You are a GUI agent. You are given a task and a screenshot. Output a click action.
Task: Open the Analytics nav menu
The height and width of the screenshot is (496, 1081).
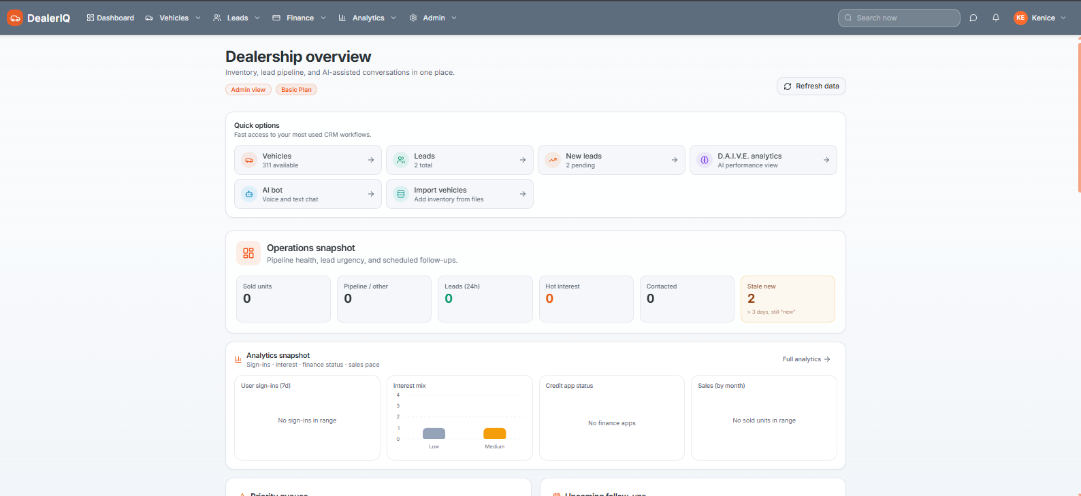tap(367, 18)
